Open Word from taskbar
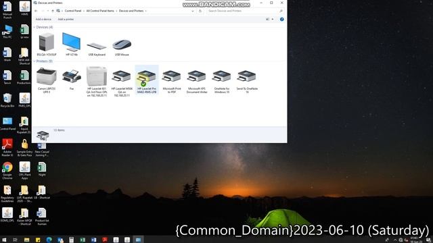Screen dimensions: 433x243 [x=94, y=240]
